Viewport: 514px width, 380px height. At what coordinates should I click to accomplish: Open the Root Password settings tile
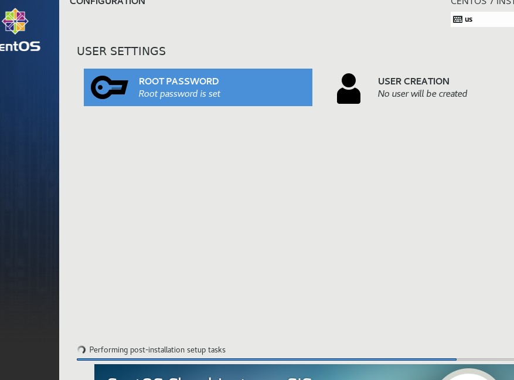[198, 87]
